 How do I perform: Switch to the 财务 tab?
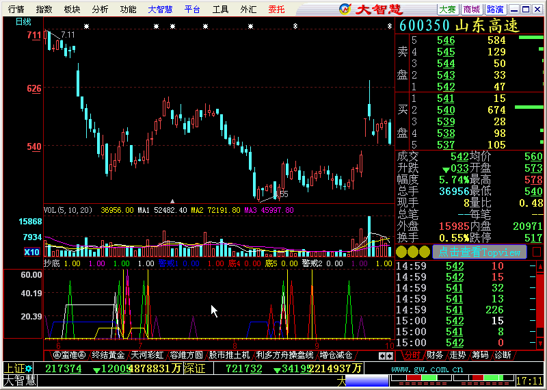coord(435,355)
